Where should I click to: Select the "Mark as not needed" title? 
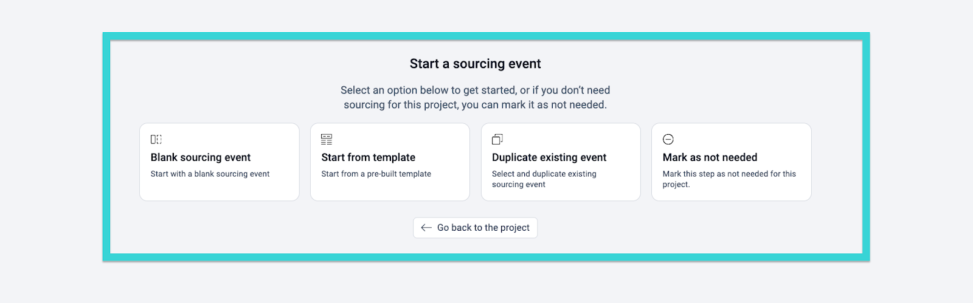coord(710,157)
